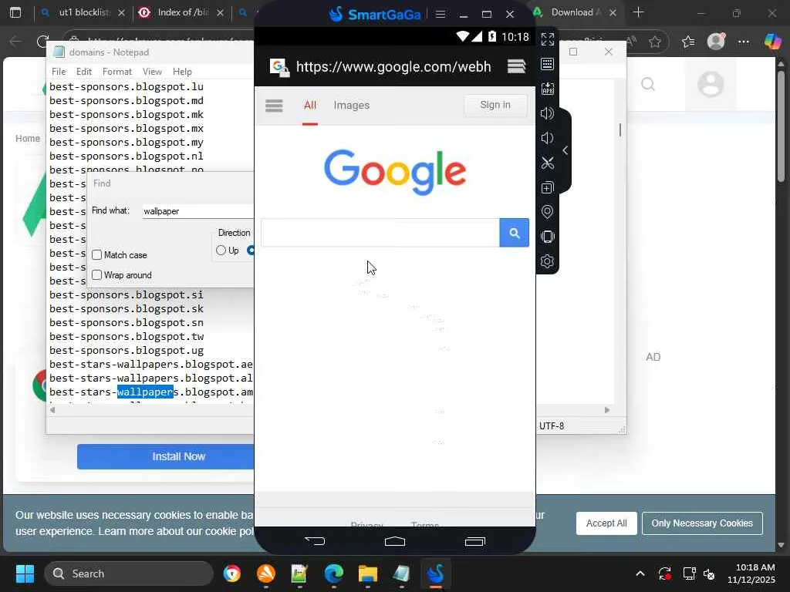This screenshot has height=592, width=790.
Task: Select the Google 'All' tab
Action: tap(310, 105)
